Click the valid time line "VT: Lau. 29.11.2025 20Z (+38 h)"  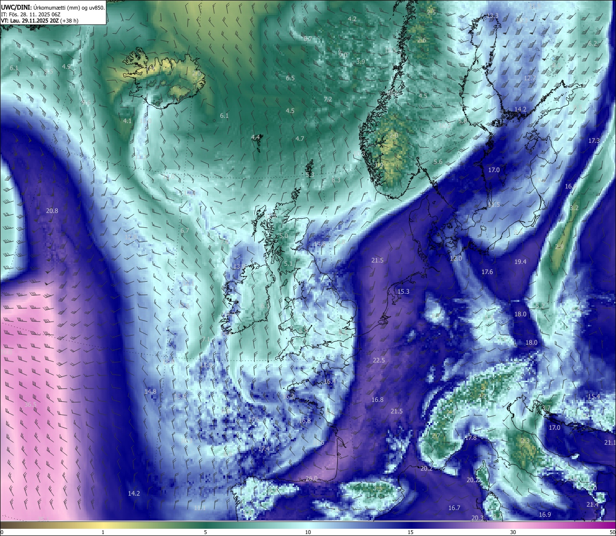pyautogui.click(x=40, y=21)
